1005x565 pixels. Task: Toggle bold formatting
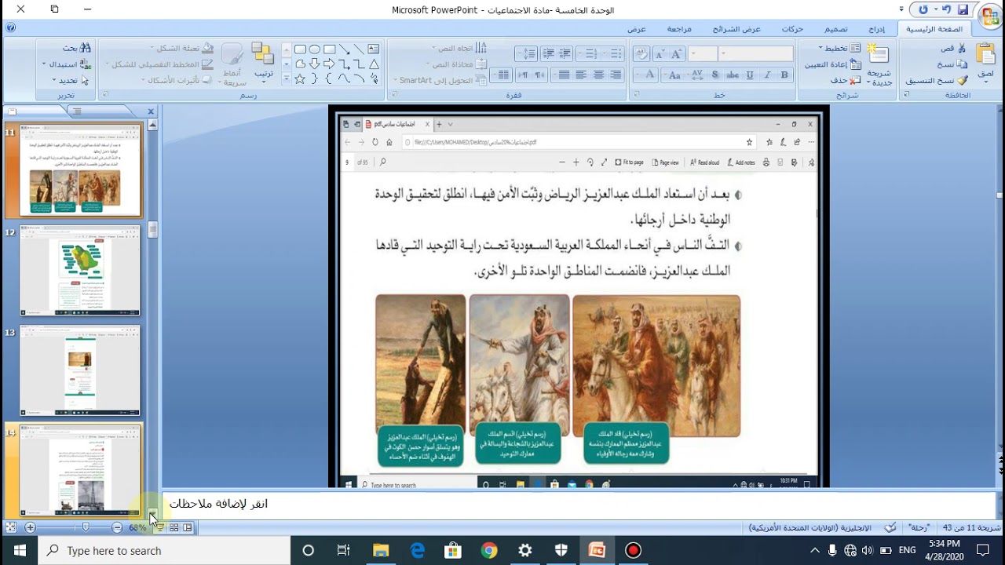784,75
